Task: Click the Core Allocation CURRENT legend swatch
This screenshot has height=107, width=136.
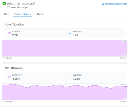Action: tap(9, 33)
